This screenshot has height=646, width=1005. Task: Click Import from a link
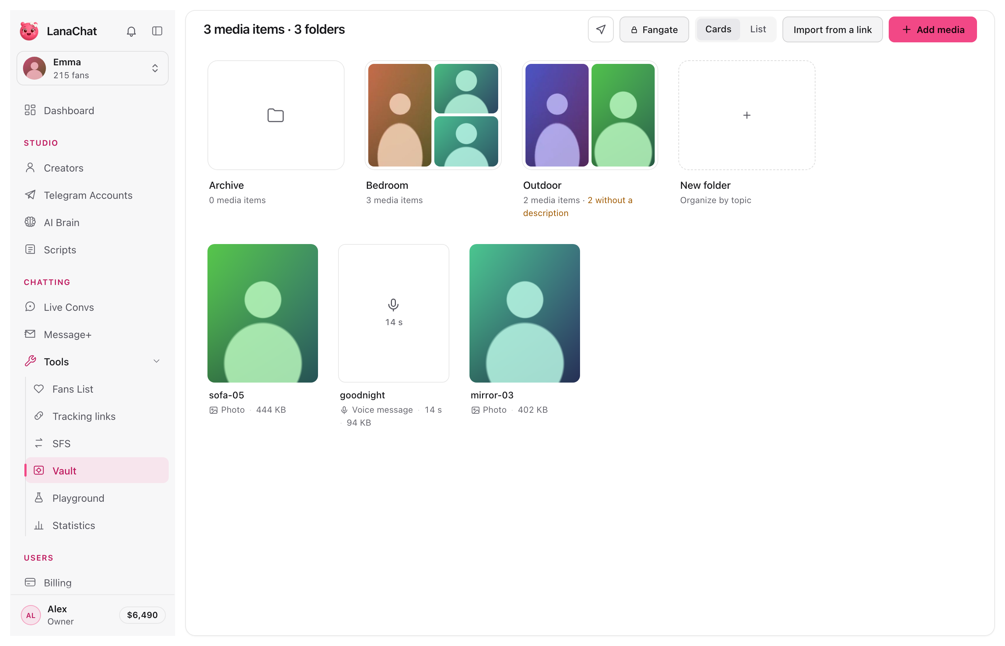tap(832, 29)
